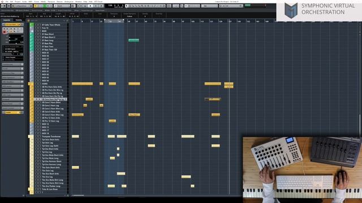Expand the Notepad inspector section
Image resolution: width=362 pixels, height=203 pixels.
click(12, 99)
